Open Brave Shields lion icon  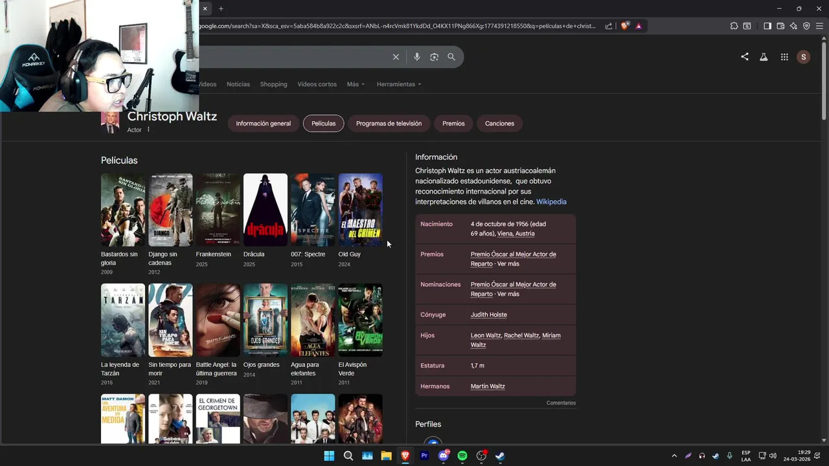tap(624, 26)
